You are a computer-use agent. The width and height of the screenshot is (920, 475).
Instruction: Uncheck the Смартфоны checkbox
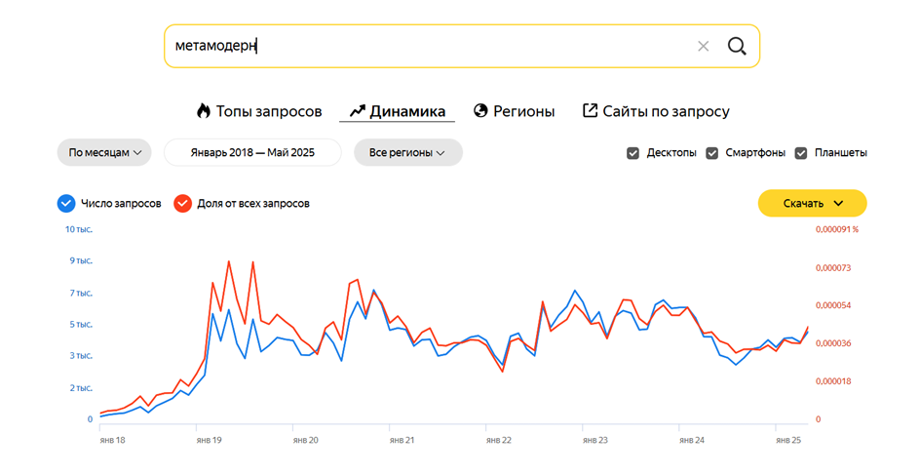pyautogui.click(x=711, y=153)
